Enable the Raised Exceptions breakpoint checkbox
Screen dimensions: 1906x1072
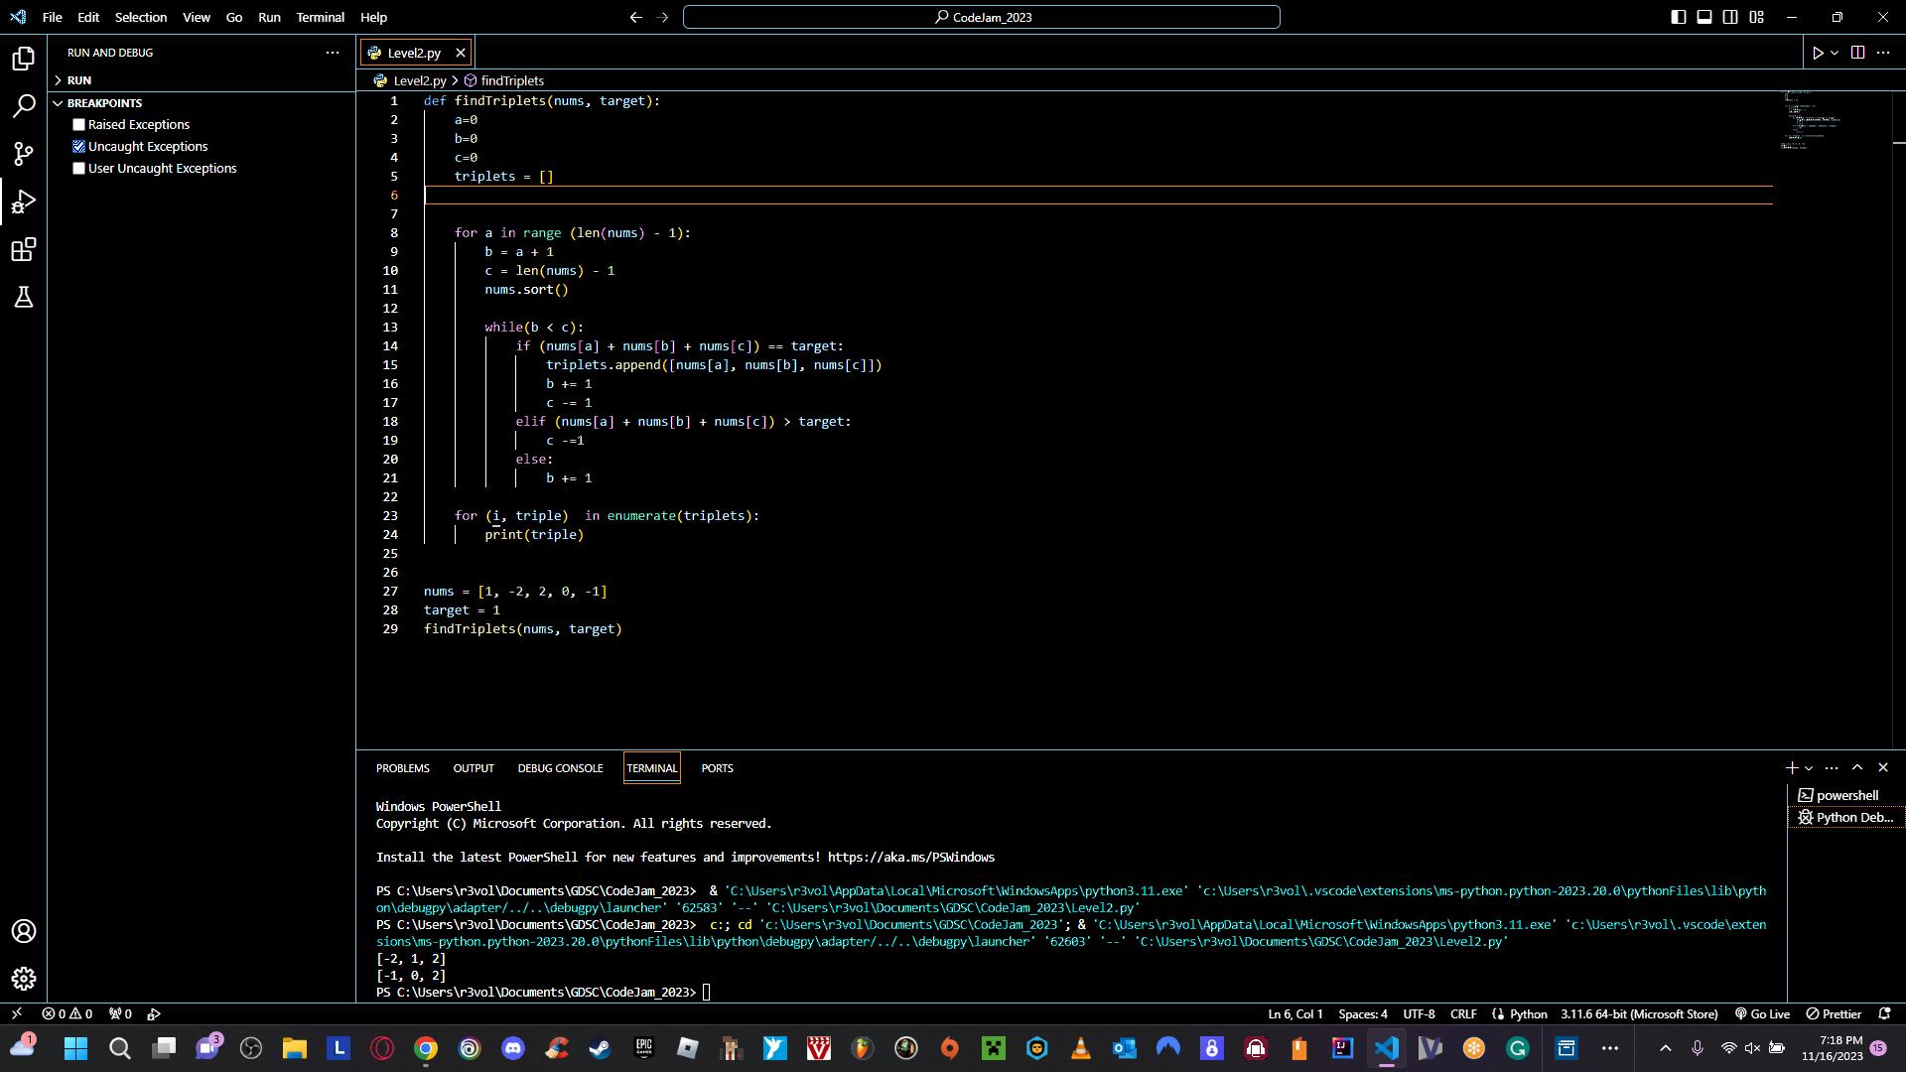click(78, 125)
